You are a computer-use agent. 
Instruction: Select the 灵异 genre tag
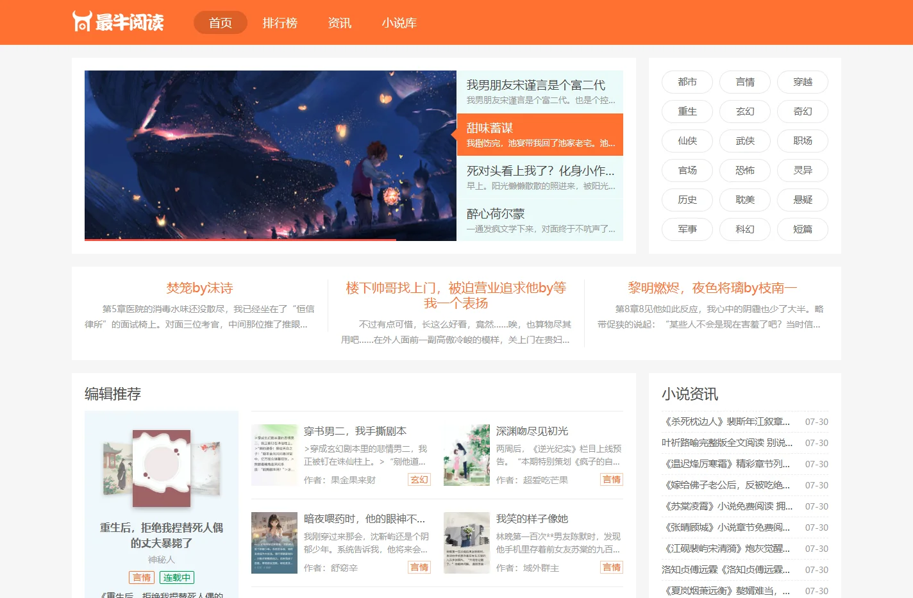[803, 170]
